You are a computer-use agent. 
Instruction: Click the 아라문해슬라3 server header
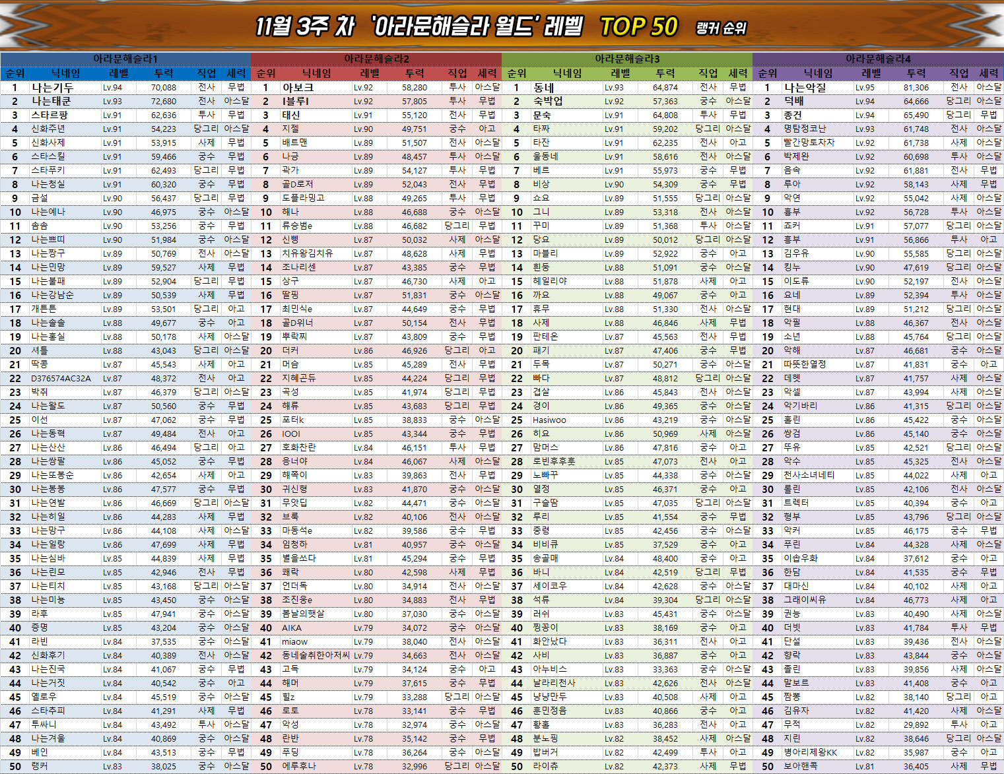627,59
